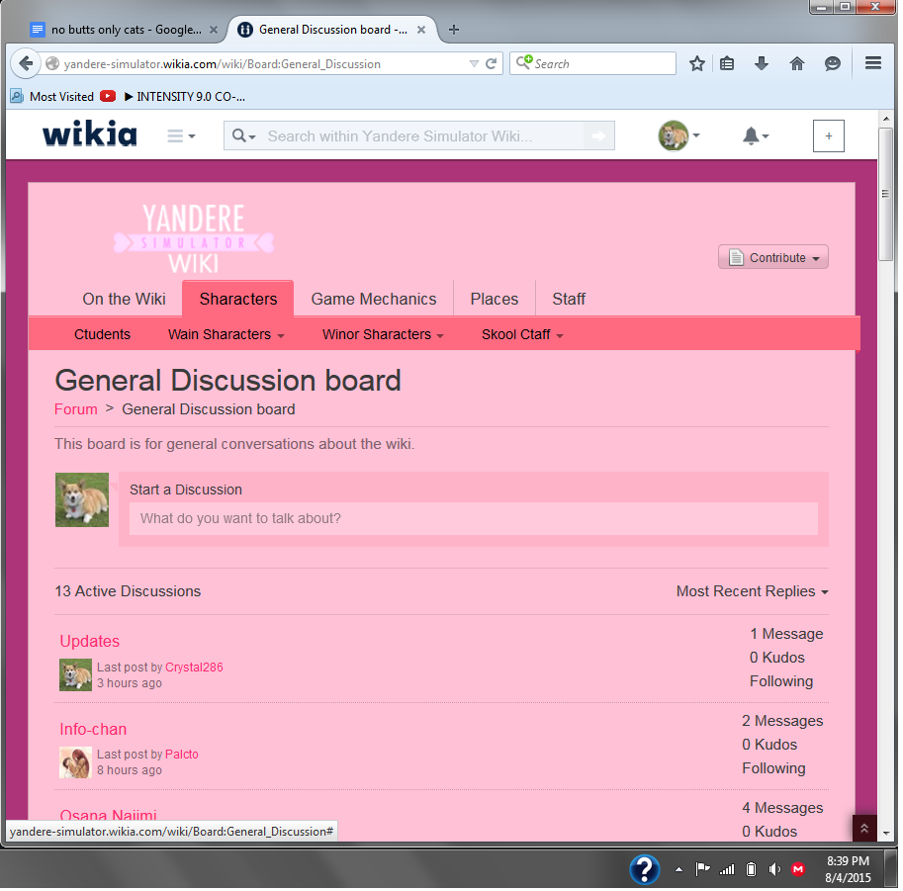Open the Osana Najimi discussion thread

tap(108, 815)
